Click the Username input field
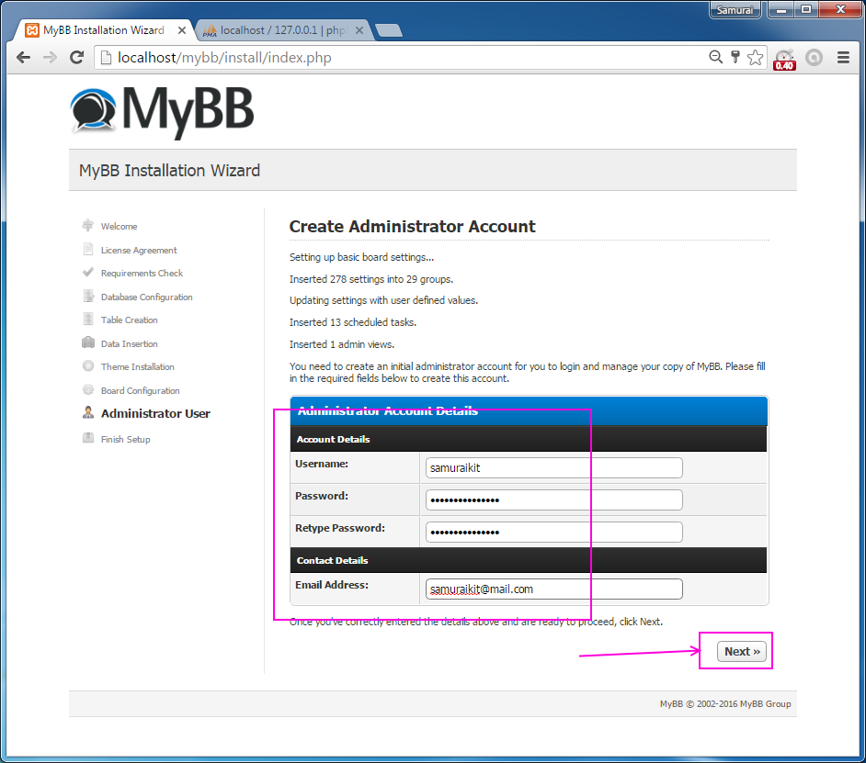Viewport: 866px width, 763px height. tap(554, 468)
